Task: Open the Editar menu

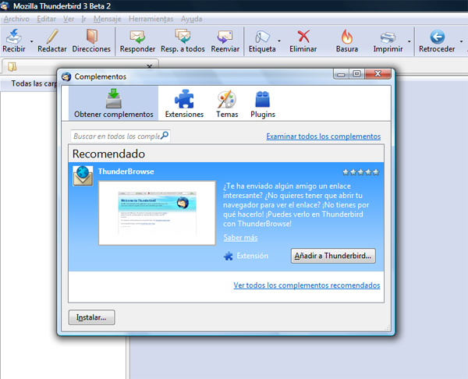Action: 46,19
